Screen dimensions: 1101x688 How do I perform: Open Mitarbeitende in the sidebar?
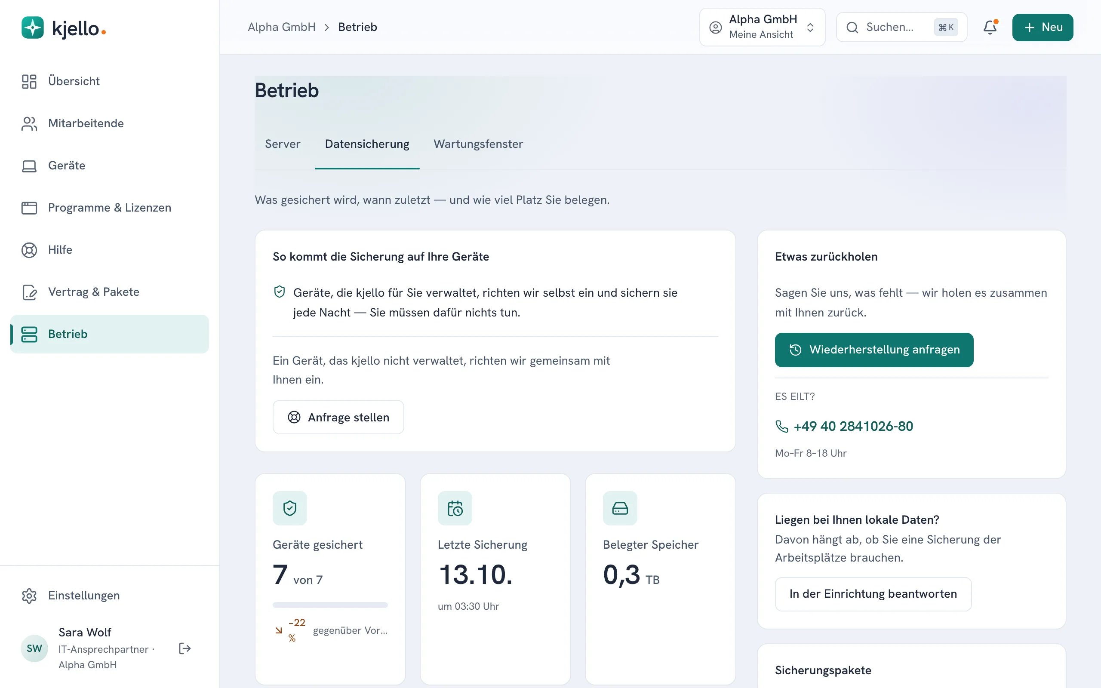110,124
